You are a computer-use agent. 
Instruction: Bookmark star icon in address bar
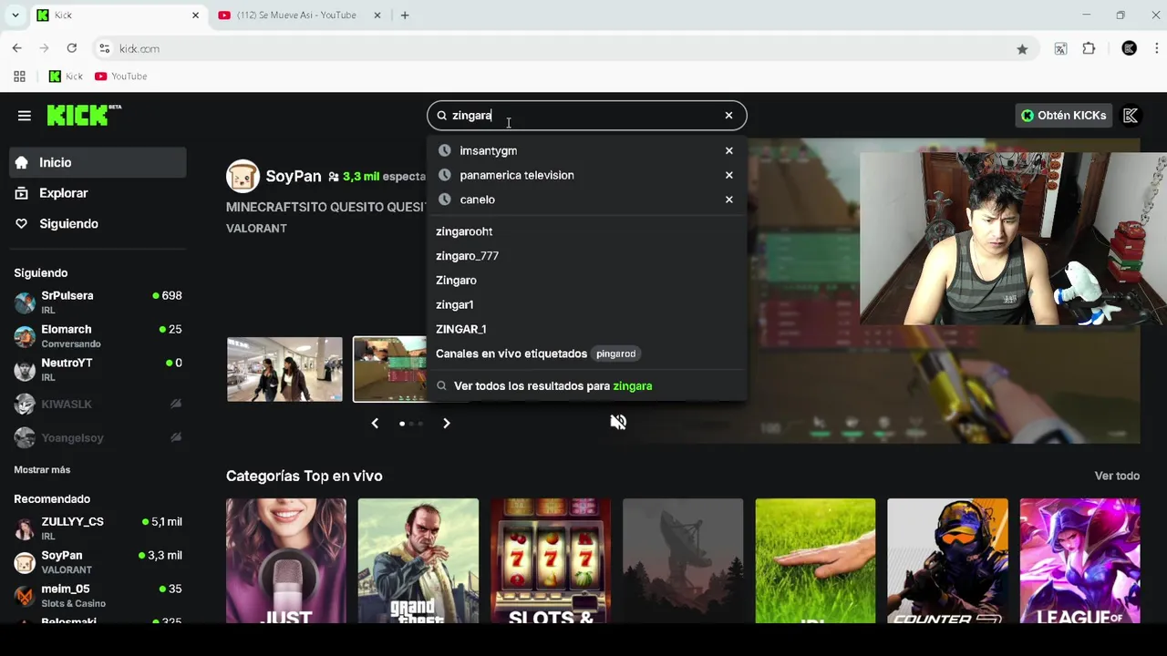(x=1022, y=49)
